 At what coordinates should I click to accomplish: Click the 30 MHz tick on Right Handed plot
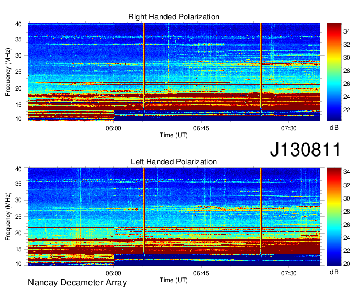point(18,55)
